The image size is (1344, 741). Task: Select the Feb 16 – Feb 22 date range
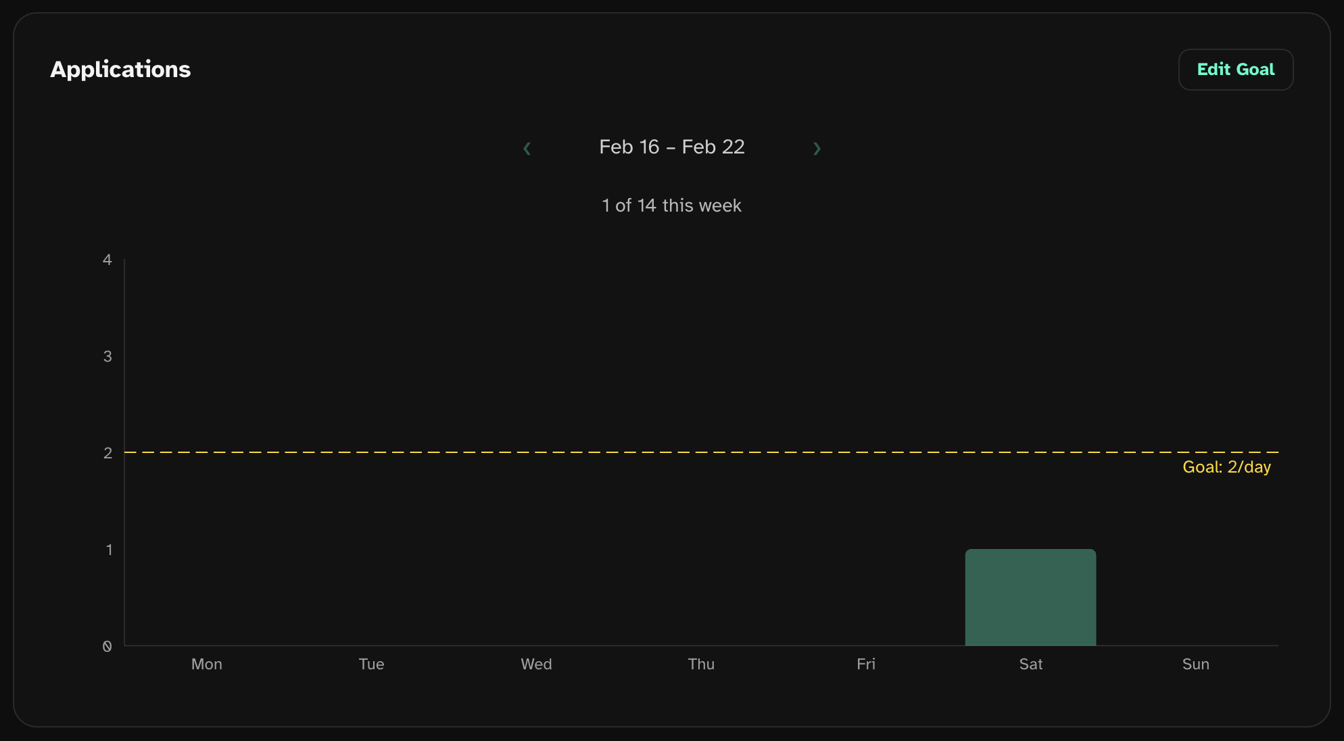pyautogui.click(x=672, y=147)
